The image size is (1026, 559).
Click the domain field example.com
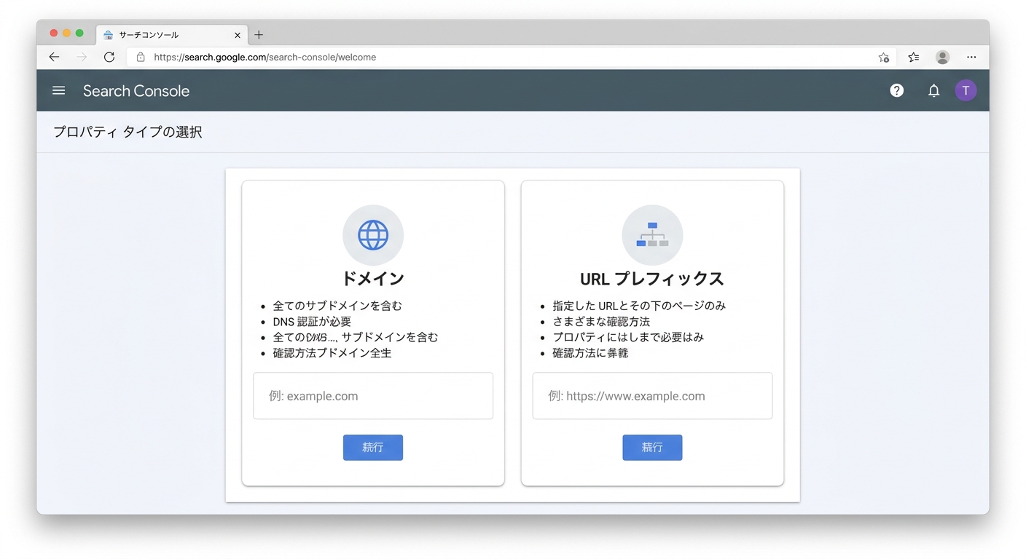tap(373, 396)
